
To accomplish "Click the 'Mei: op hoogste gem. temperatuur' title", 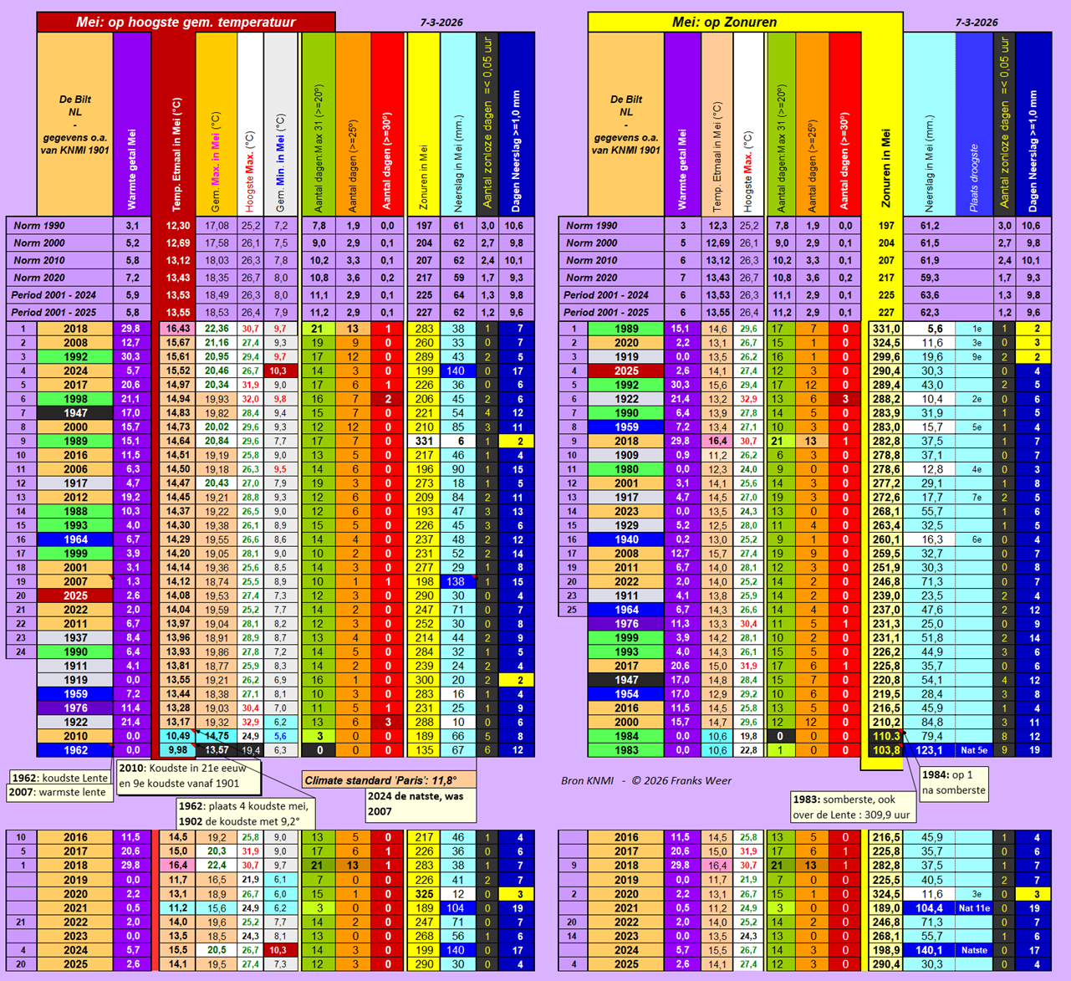I will point(186,23).
